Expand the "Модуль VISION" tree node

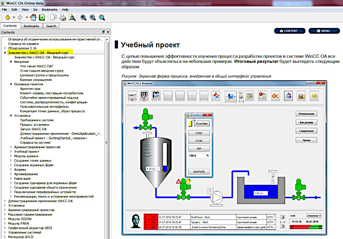click(x=5, y=219)
